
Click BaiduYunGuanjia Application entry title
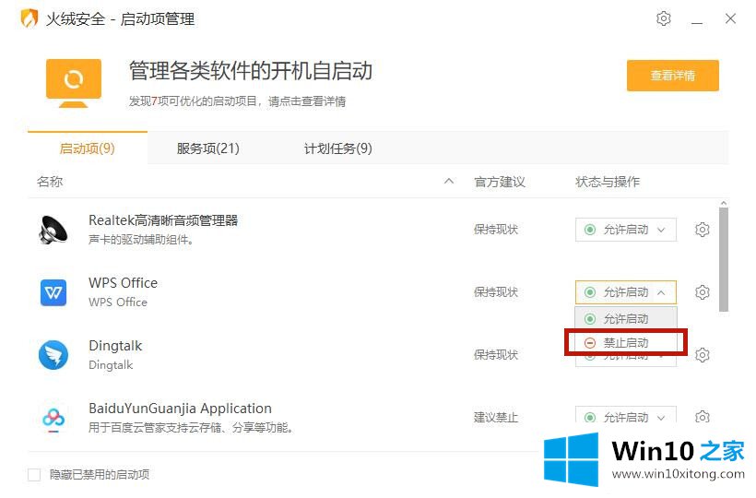tap(180, 409)
